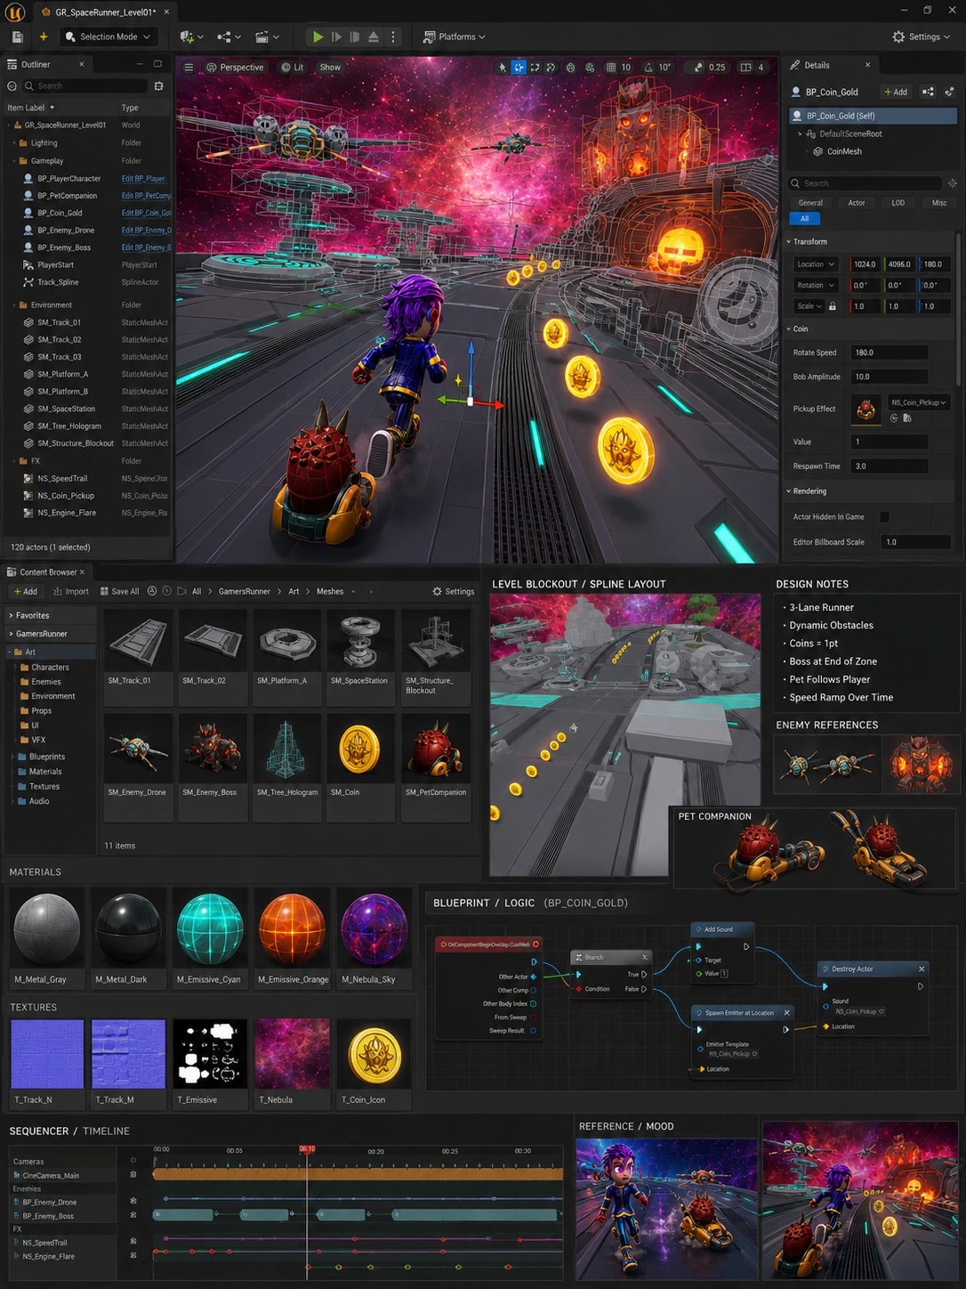Toggle grid snapping in viewport toolbar
This screenshot has height=1289, width=966.
pos(610,68)
